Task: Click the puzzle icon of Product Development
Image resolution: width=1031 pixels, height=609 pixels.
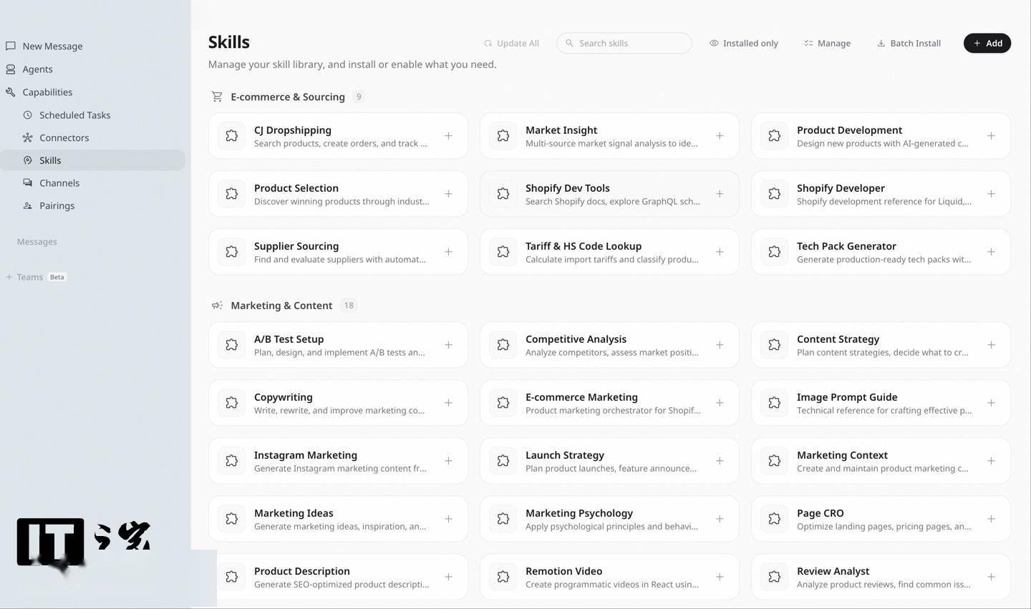Action: coord(774,136)
